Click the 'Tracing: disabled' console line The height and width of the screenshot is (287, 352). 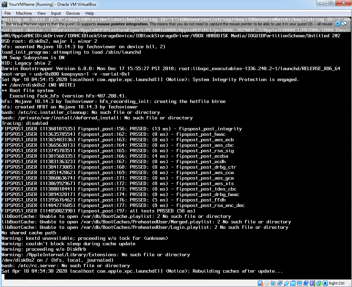(x=25, y=123)
